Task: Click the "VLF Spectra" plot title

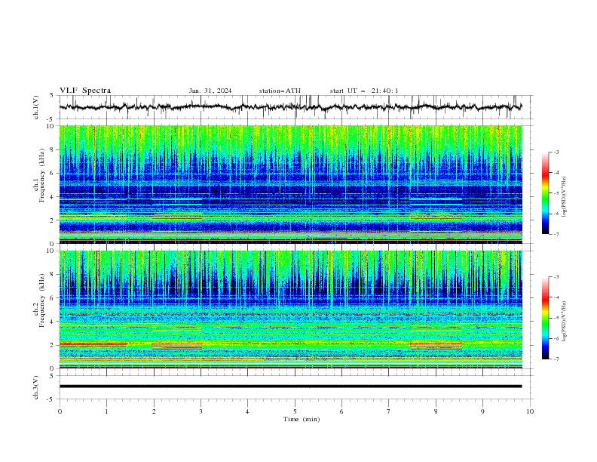Action: [x=85, y=91]
